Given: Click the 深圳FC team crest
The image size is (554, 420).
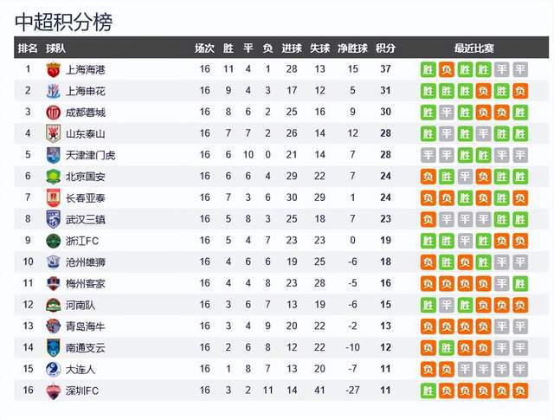Looking at the screenshot, I should pyautogui.click(x=54, y=391).
